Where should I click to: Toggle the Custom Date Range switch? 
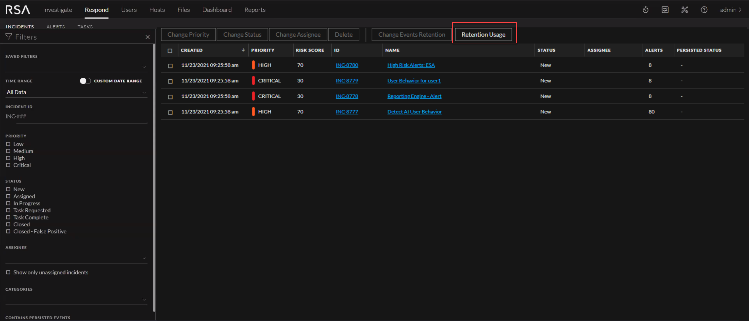[x=85, y=81]
